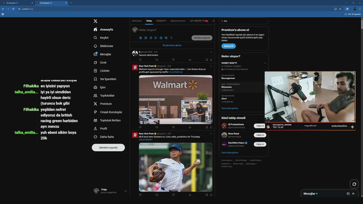
Task: Open Grok from the sidebar
Action: [x=100, y=62]
